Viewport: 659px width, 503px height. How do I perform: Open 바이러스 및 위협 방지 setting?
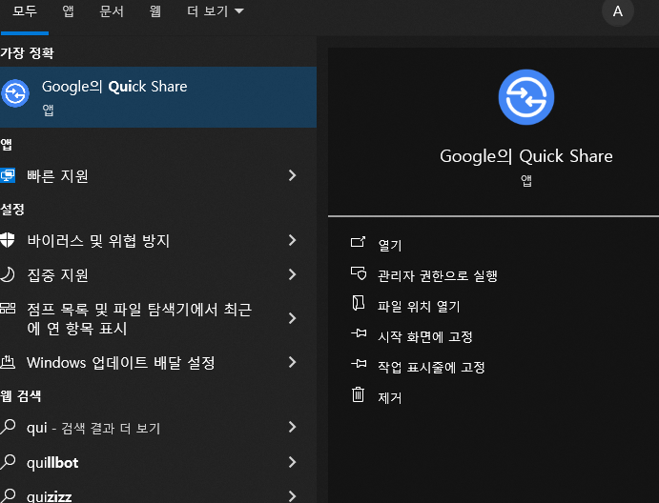tap(158, 241)
